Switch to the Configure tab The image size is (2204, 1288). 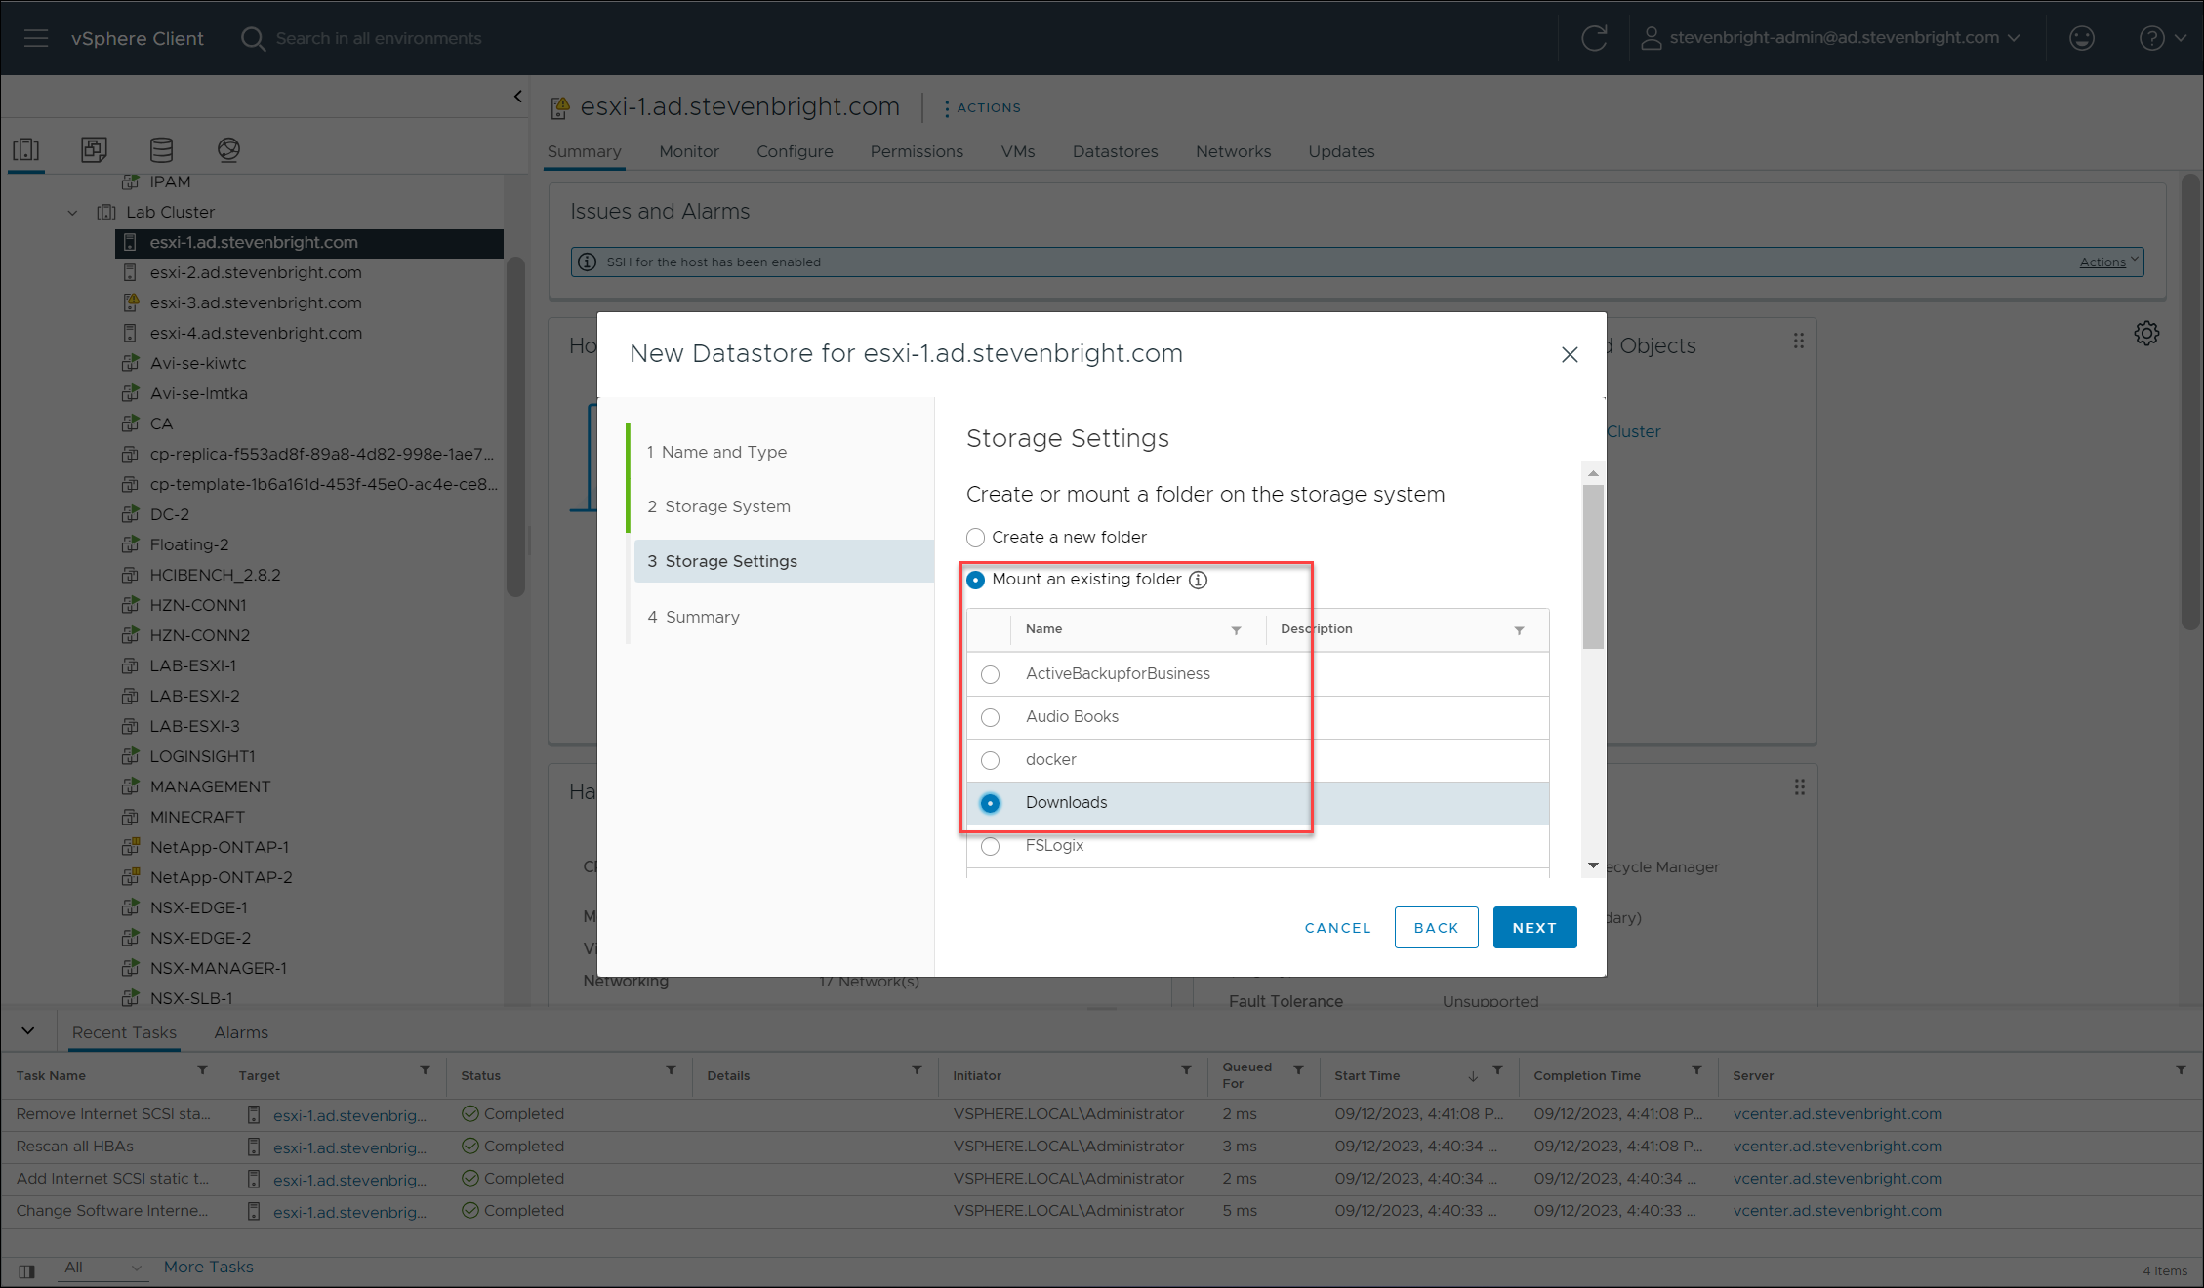pyautogui.click(x=795, y=151)
